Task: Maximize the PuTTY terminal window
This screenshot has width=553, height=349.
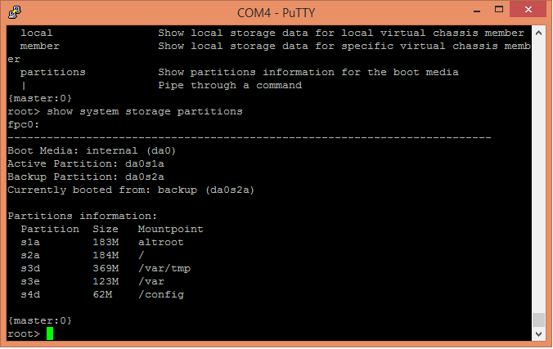Action: tap(499, 10)
